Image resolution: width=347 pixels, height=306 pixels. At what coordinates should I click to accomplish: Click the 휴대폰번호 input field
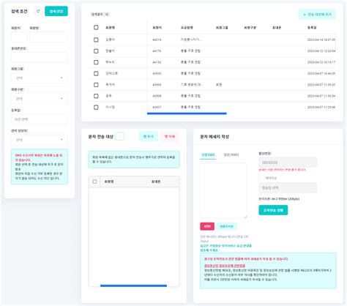click(x=40, y=57)
